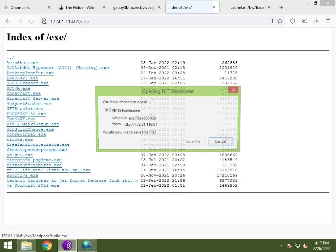336x252 pixels.
Task: Open the parent directory ../ link
Action: point(10,58)
